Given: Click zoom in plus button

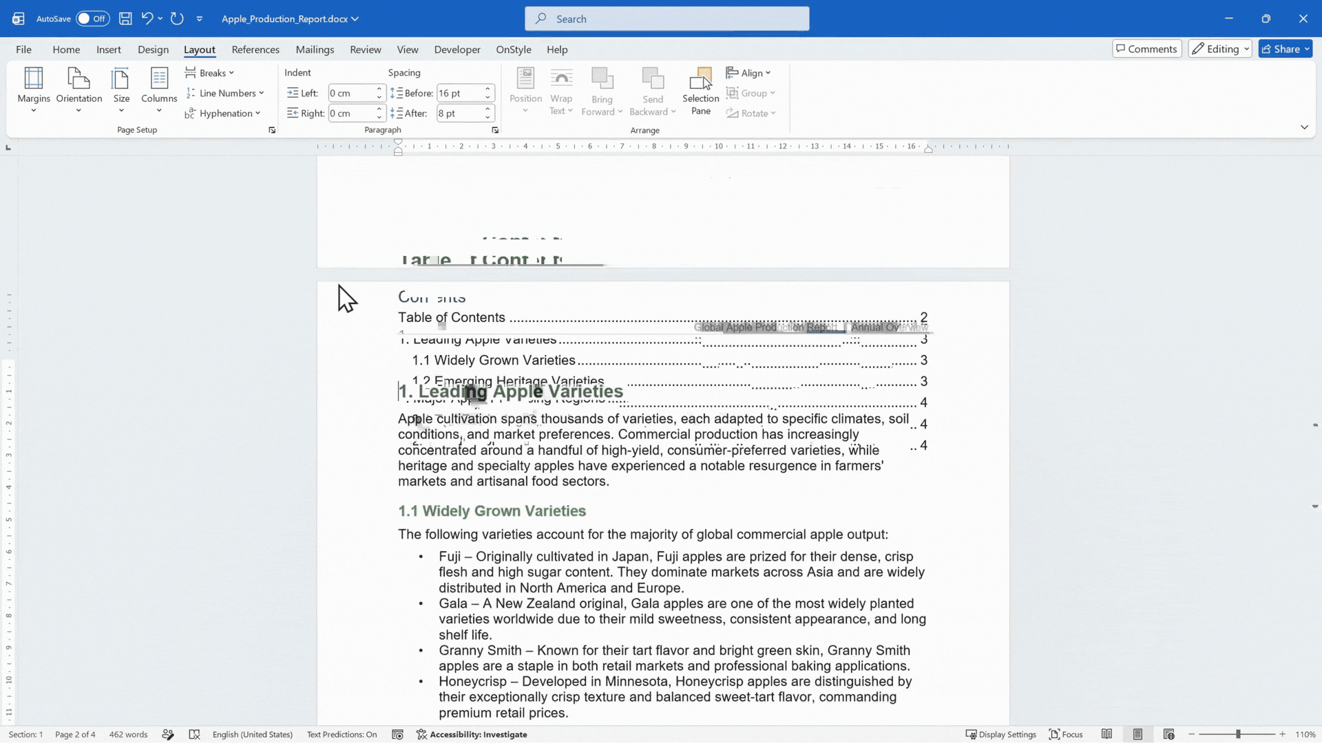Looking at the screenshot, I should click(x=1283, y=734).
